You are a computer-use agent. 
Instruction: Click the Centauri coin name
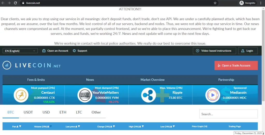pos(48,93)
